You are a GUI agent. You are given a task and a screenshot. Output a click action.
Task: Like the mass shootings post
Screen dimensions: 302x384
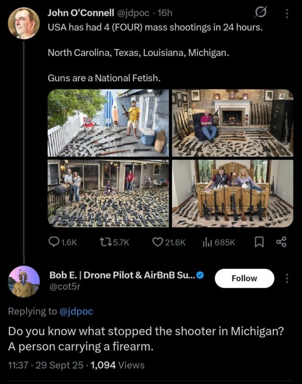coord(169,242)
